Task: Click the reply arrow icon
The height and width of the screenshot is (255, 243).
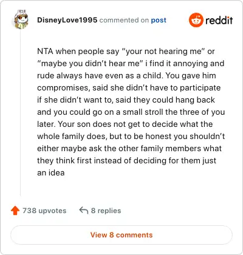Action: click(84, 210)
